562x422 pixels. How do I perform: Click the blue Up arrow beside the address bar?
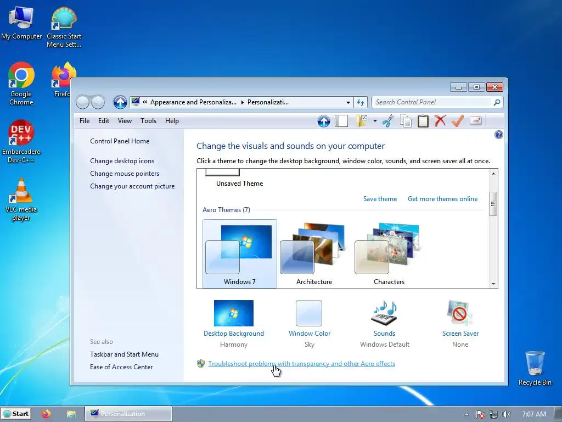pyautogui.click(x=120, y=102)
